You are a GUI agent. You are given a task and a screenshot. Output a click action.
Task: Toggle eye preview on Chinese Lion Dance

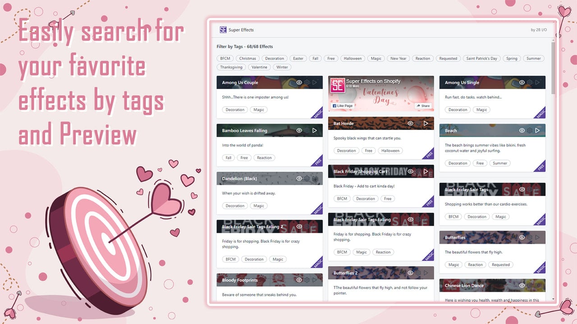pos(522,285)
